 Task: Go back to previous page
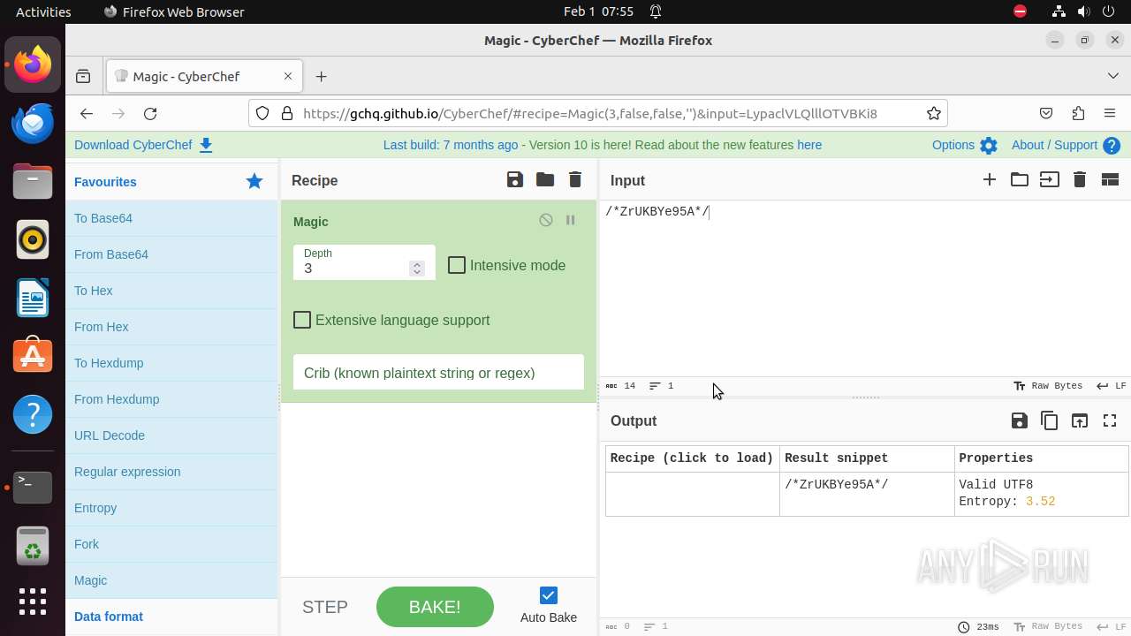tap(86, 113)
